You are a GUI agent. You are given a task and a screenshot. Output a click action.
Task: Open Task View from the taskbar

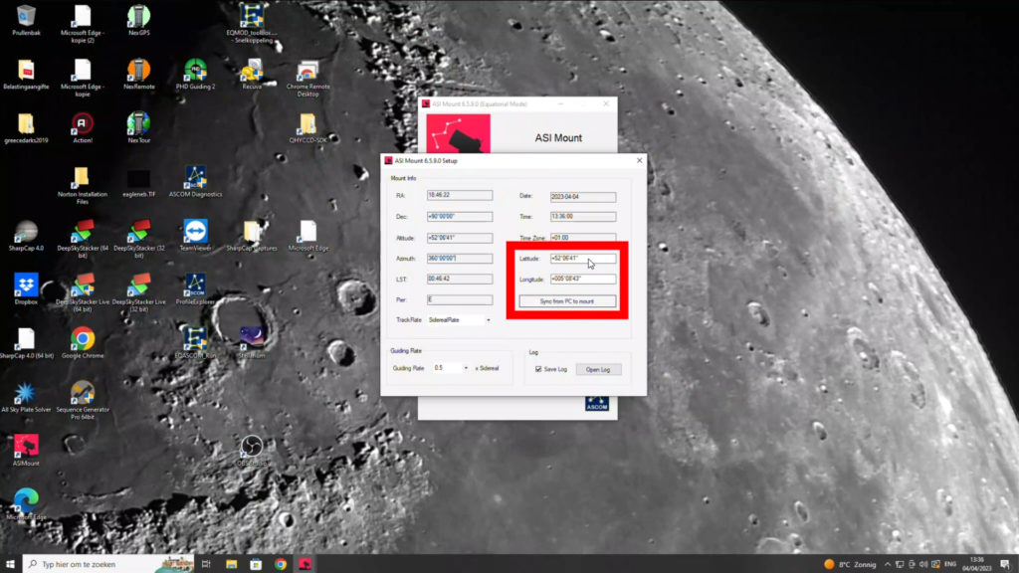click(x=206, y=564)
